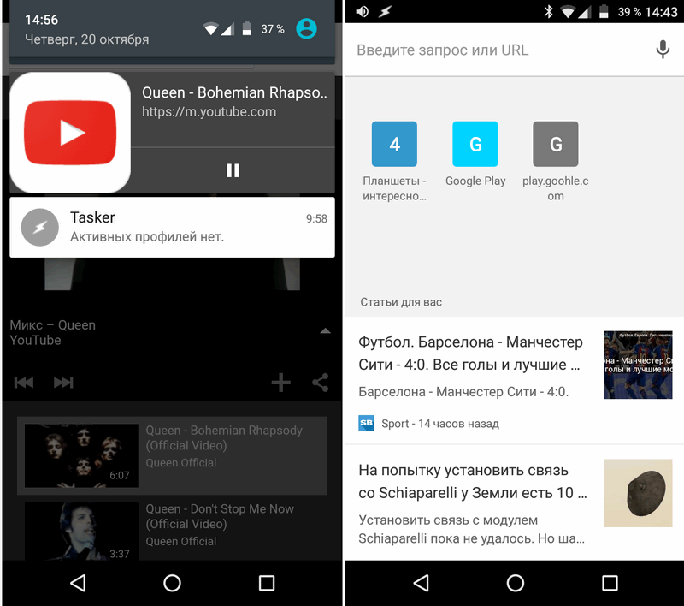Open the play.goohle.com shortcut tile
This screenshot has height=606, width=684.
pyautogui.click(x=555, y=144)
